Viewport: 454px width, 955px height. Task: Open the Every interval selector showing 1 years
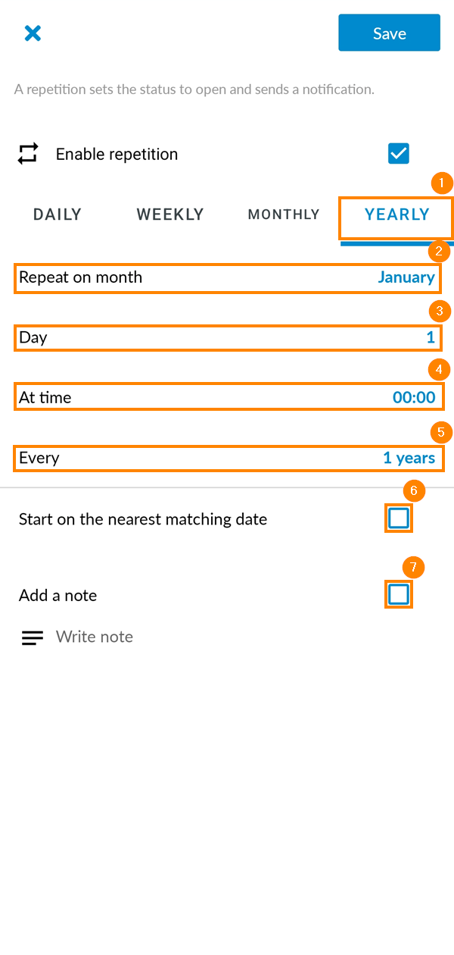(x=227, y=458)
